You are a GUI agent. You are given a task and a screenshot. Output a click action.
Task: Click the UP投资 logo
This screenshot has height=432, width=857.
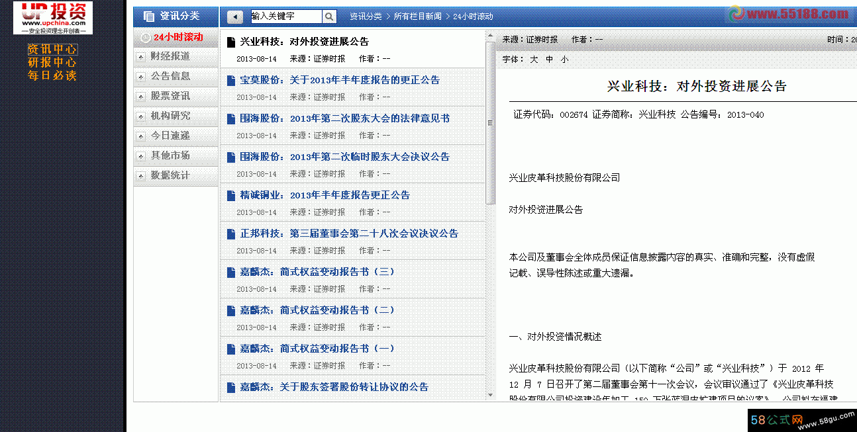pyautogui.click(x=53, y=18)
